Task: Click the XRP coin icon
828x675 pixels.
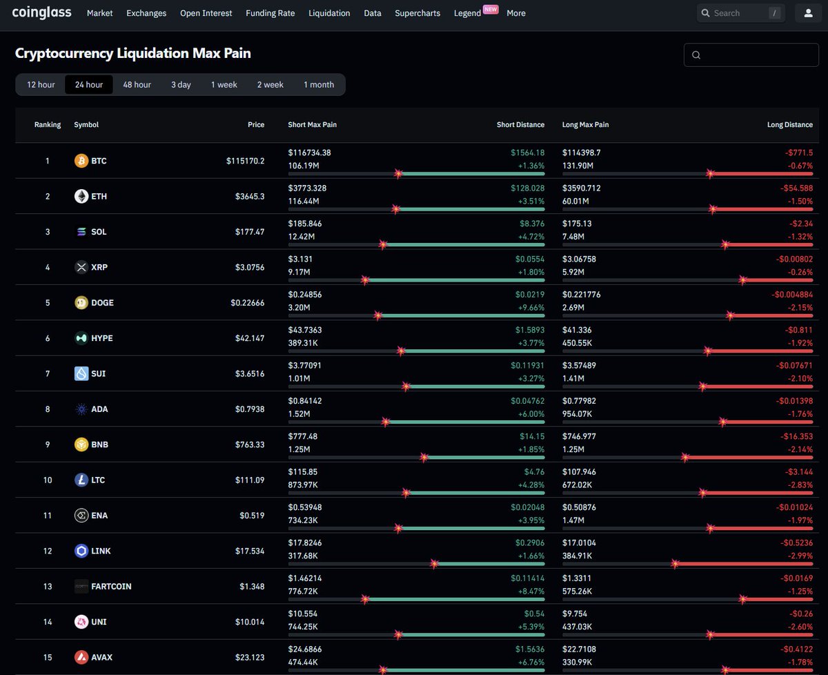Action: 81,267
